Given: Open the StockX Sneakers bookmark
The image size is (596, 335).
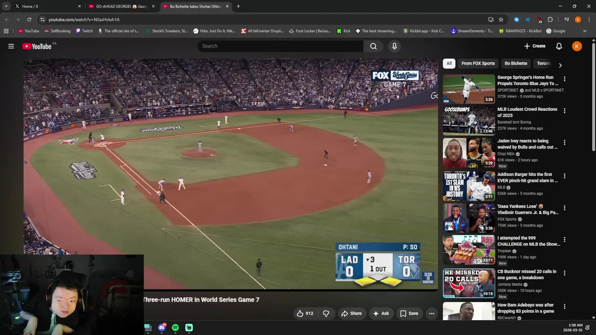Looking at the screenshot, I should [x=166, y=31].
